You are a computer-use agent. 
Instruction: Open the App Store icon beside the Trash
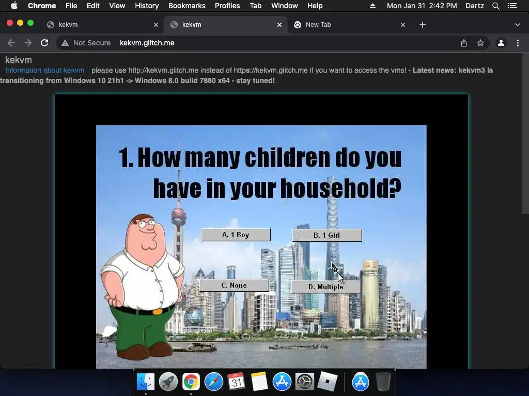tap(360, 382)
